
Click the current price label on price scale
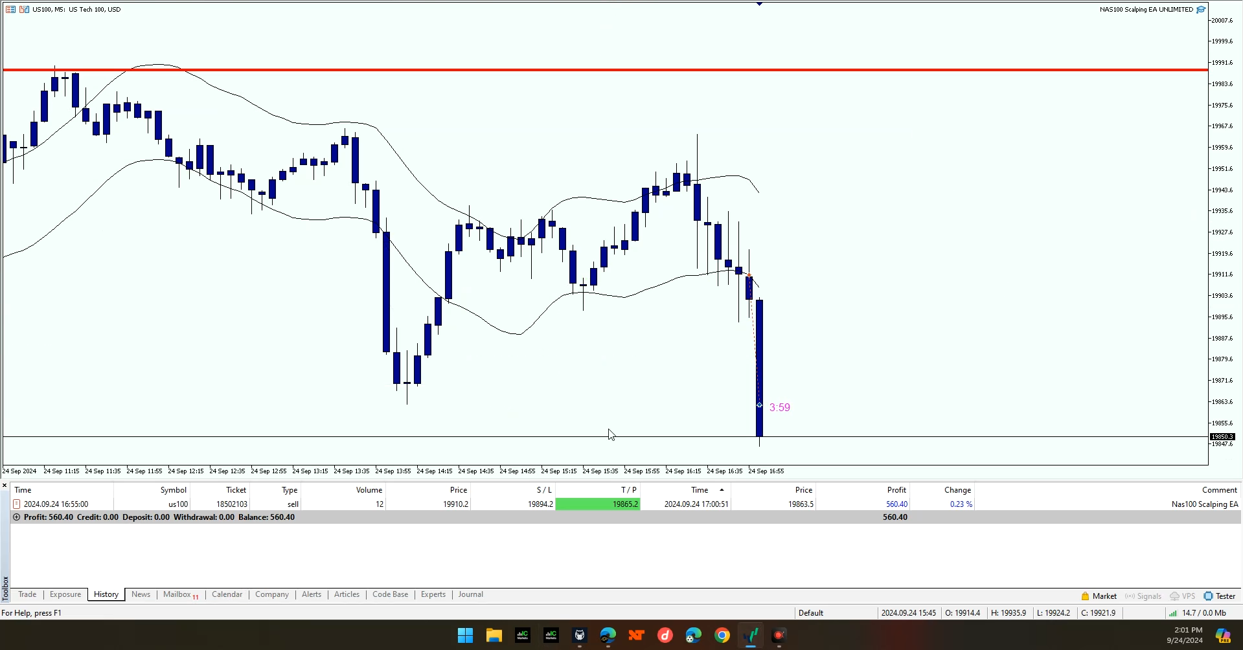pos(1222,436)
